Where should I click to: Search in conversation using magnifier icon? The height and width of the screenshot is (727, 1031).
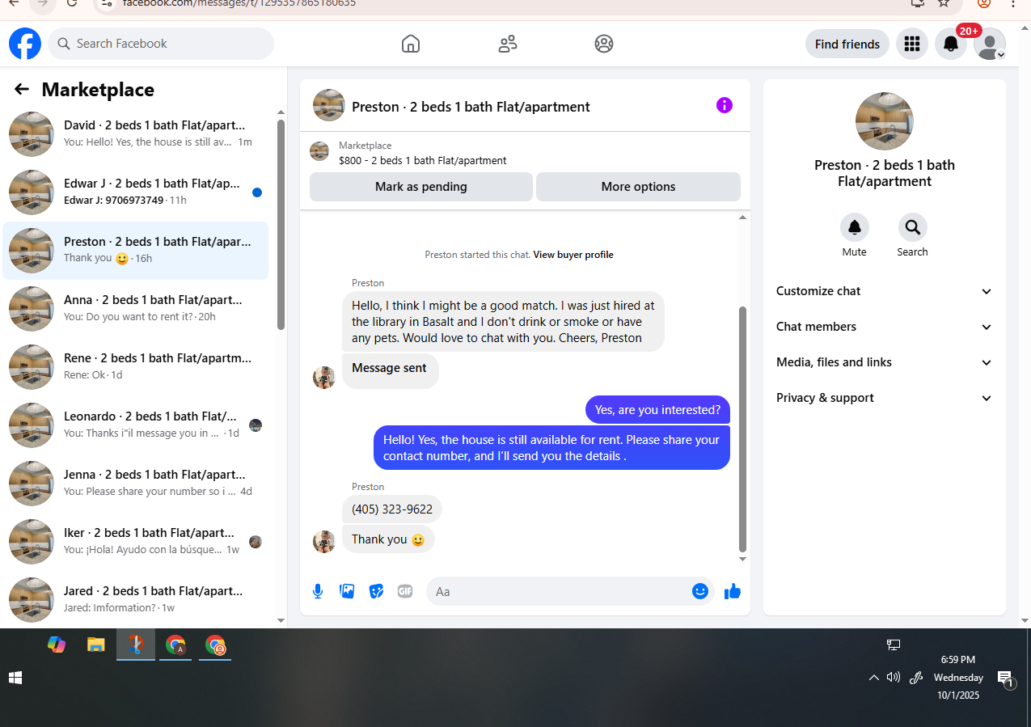(913, 227)
